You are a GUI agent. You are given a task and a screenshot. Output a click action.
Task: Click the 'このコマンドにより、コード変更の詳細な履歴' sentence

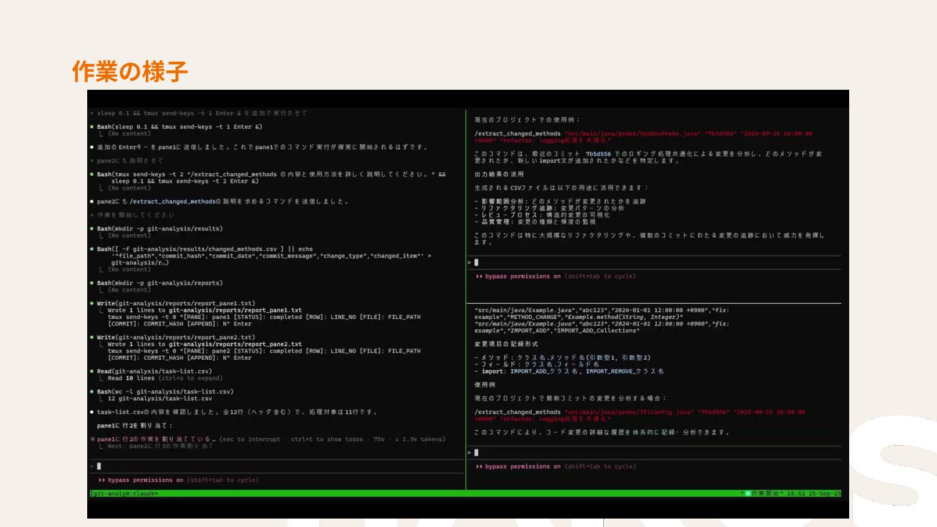602,432
